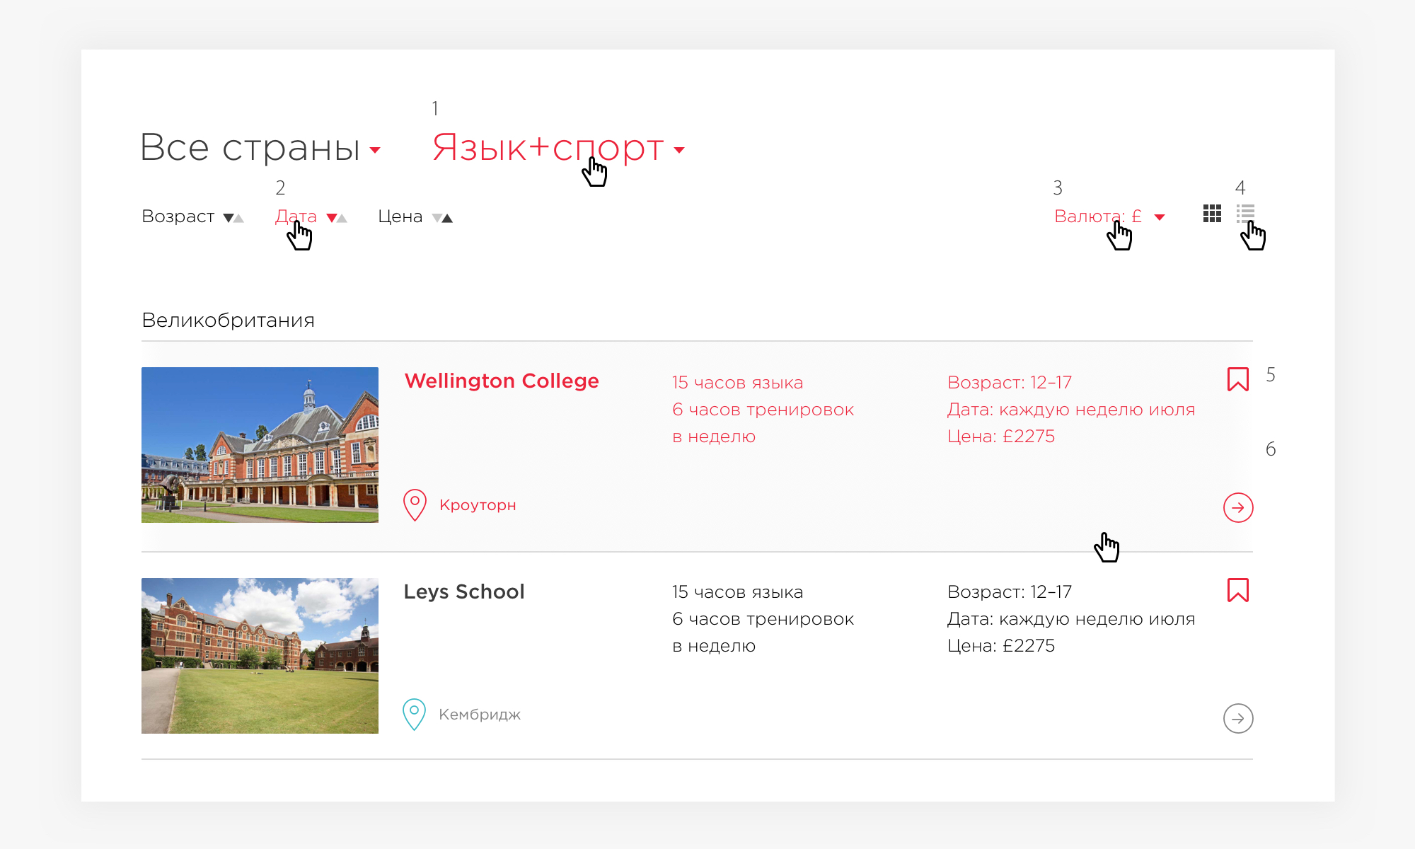Screen dimensions: 1415x849
Task: Open Leys School via arrow circle
Action: [1238, 718]
